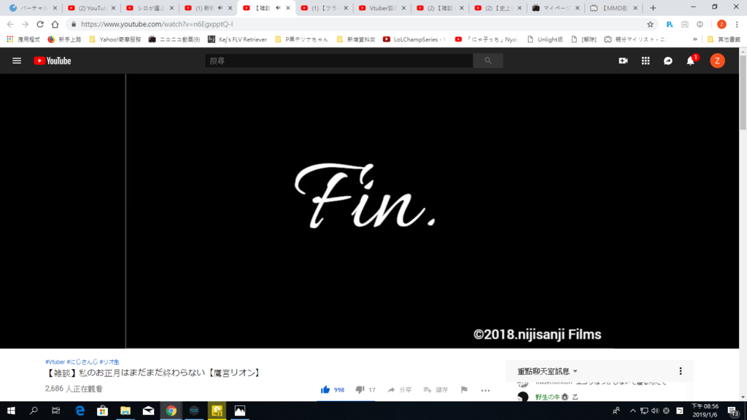Screen dimensions: 747x420
Task: Open the live chat options menu
Action: 681,371
